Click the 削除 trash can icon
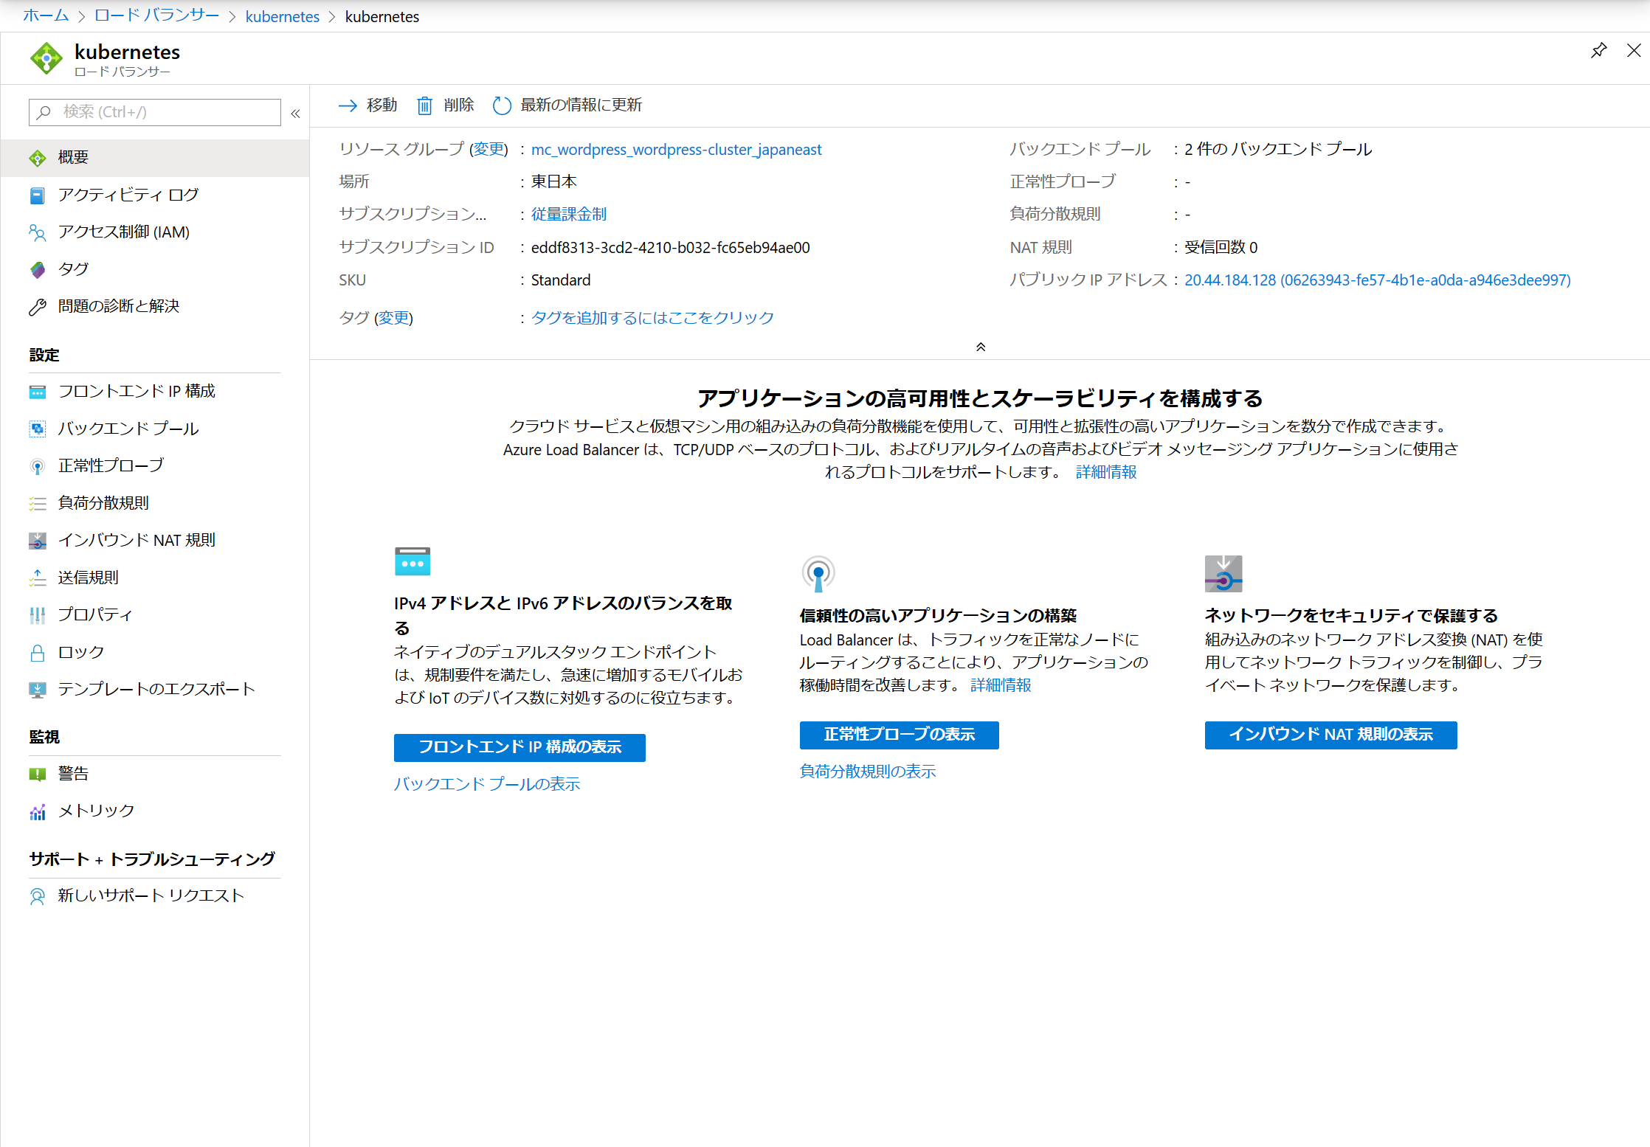The width and height of the screenshot is (1650, 1147). point(424,105)
